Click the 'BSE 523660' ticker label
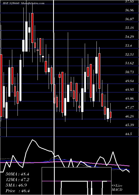The image size is (139, 195). coord(11,3)
